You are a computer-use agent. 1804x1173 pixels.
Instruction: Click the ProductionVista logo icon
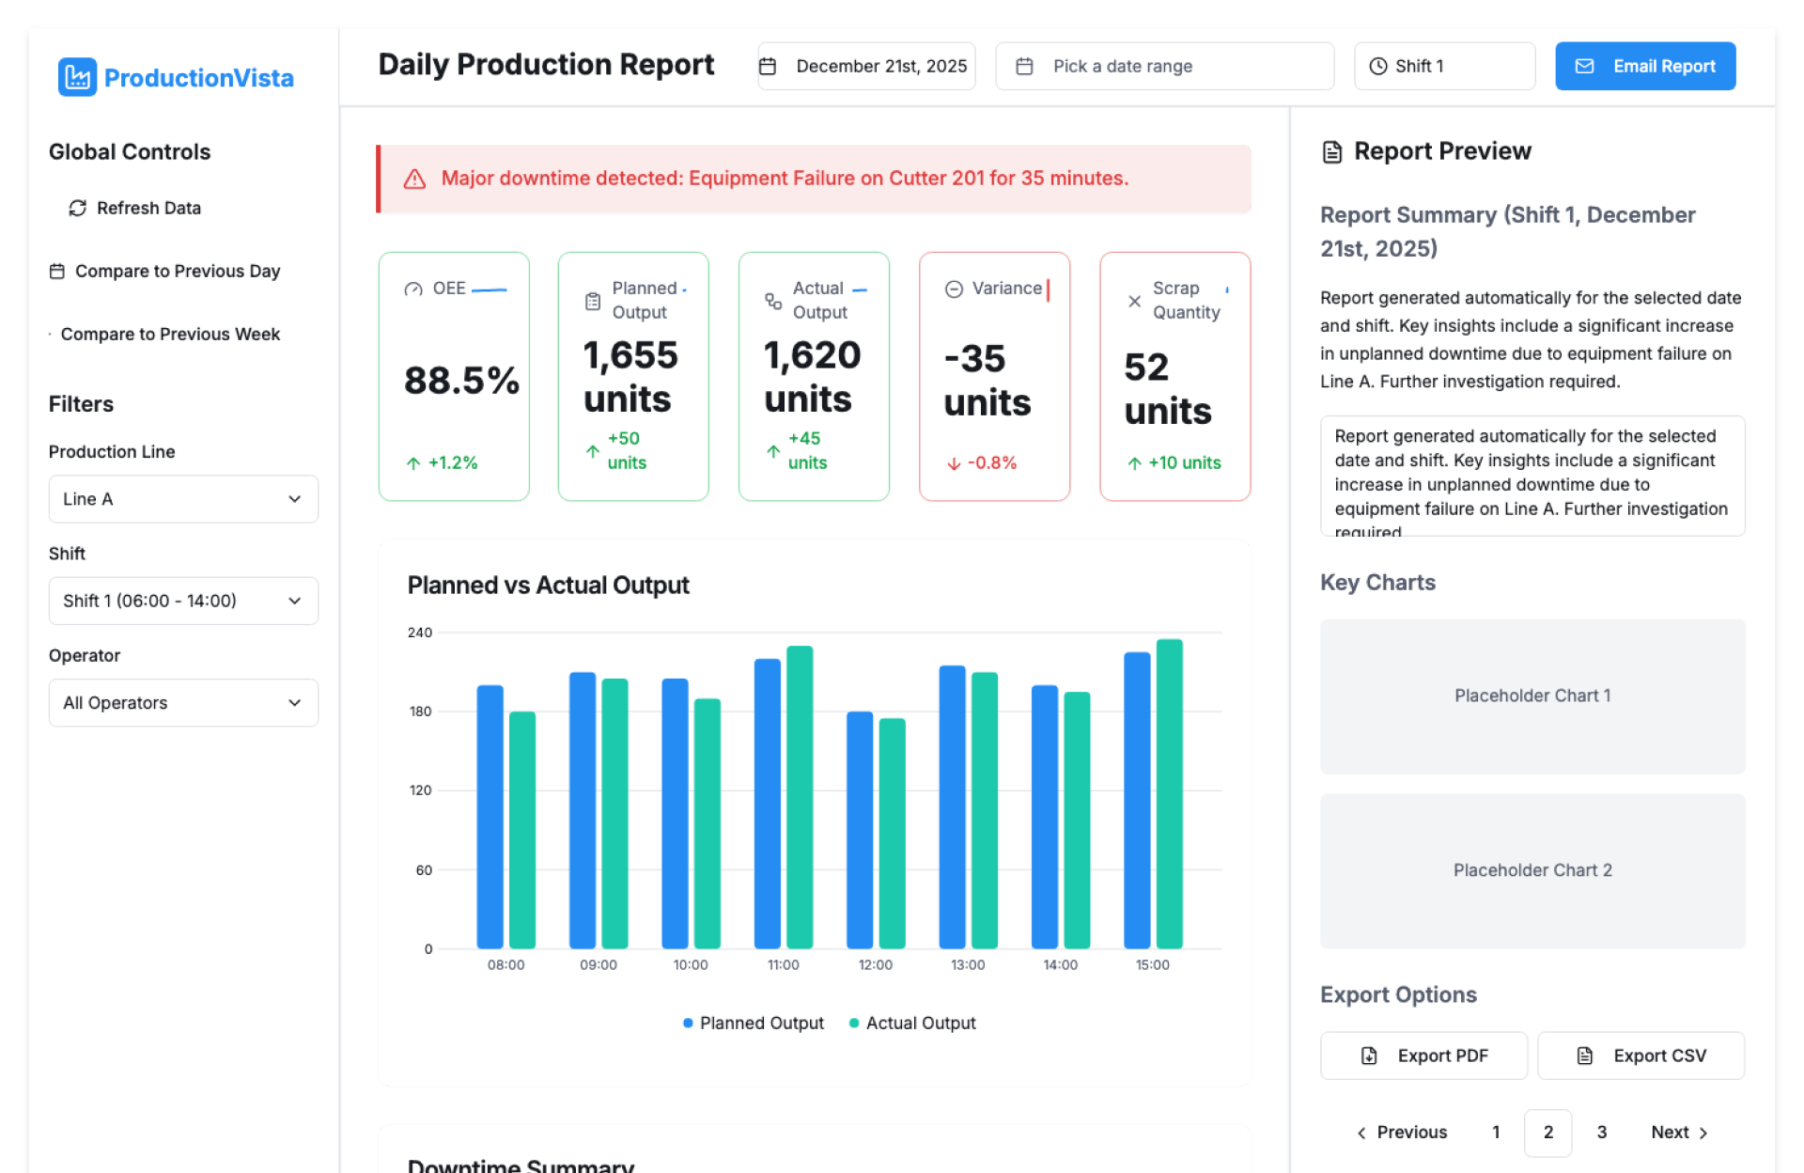(77, 77)
